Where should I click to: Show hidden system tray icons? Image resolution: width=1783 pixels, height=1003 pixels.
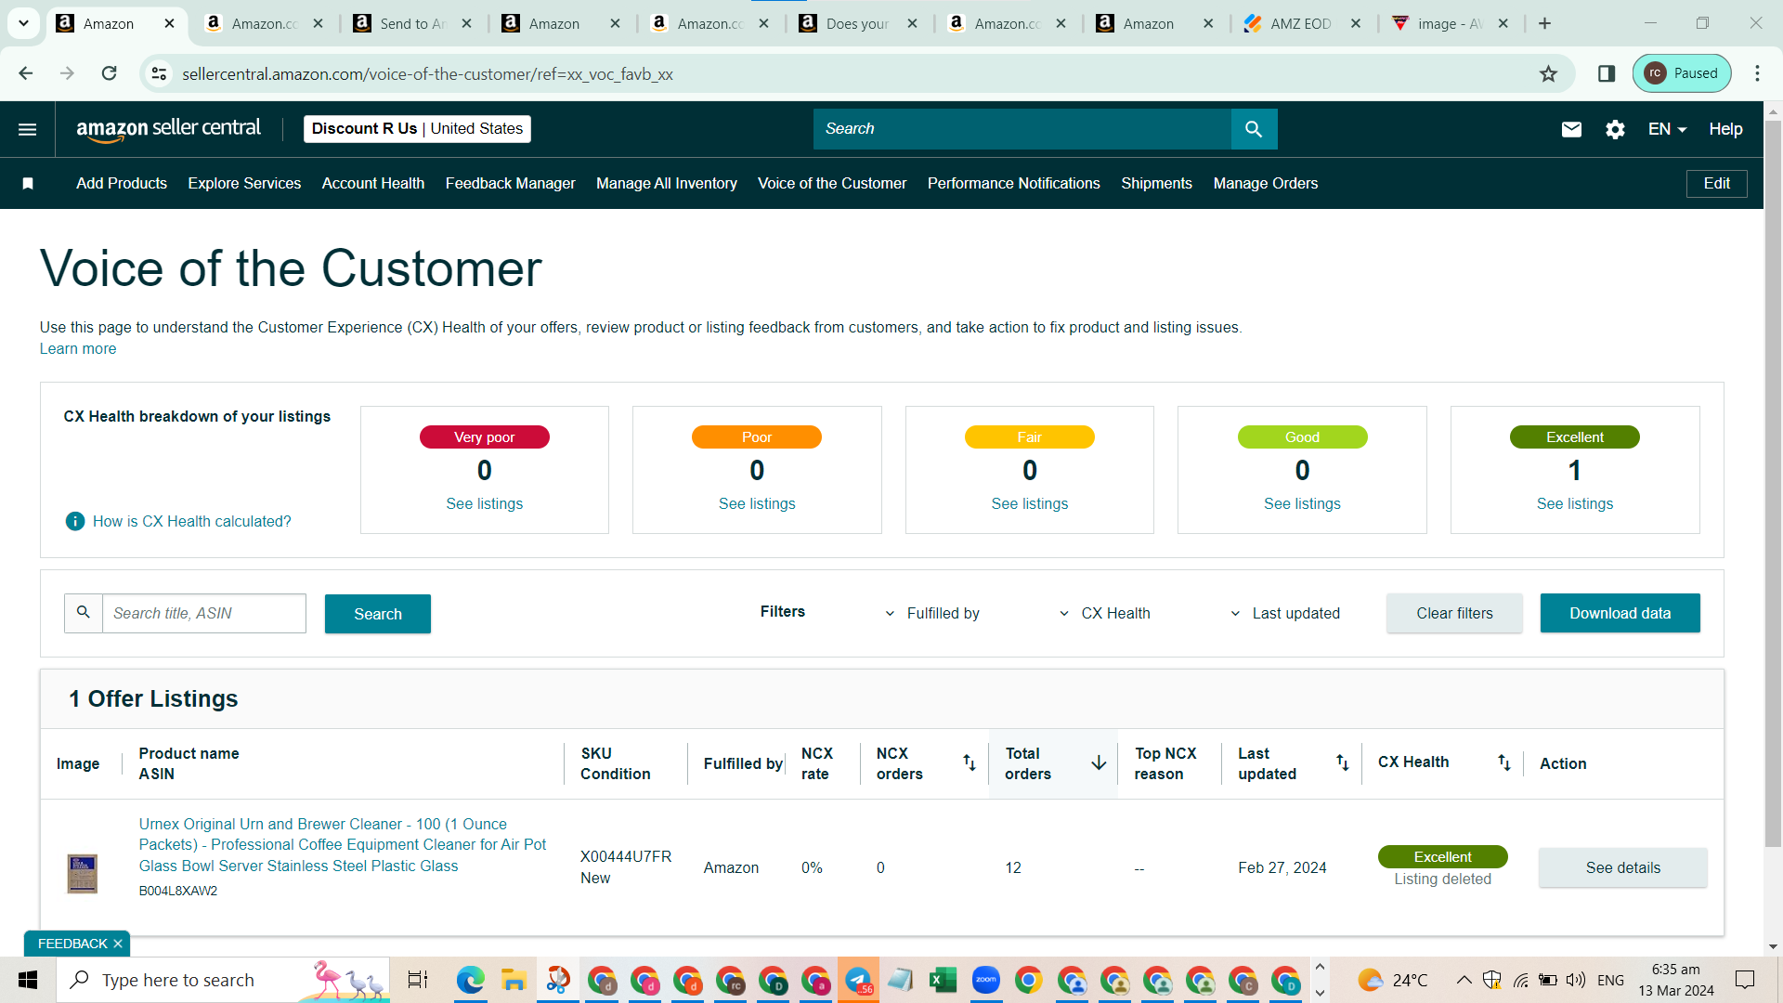click(1464, 980)
